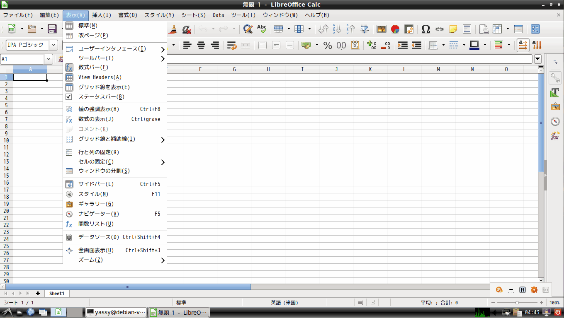This screenshot has width=564, height=318.
Task: Open the font name dropdown
Action: (53, 45)
